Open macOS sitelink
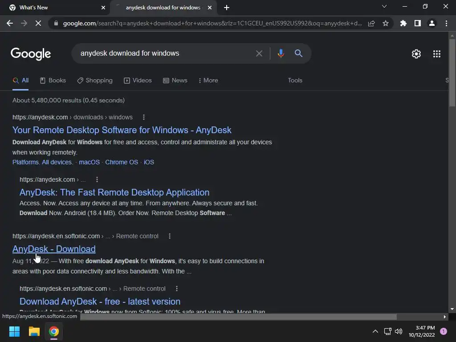This screenshot has width=456, height=342. 89,162
